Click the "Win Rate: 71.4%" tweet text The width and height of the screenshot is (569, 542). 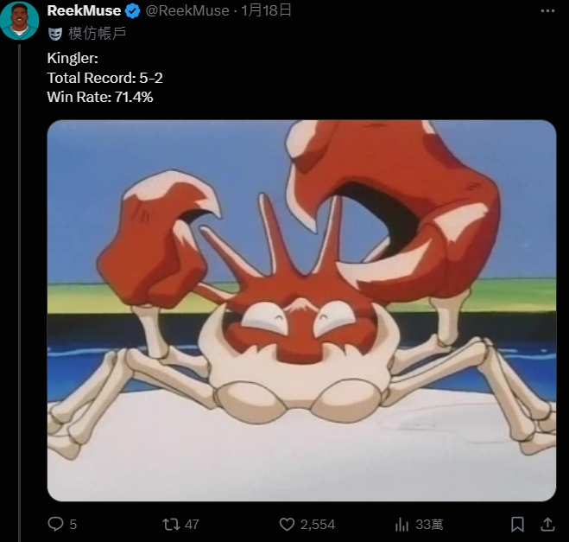[100, 97]
